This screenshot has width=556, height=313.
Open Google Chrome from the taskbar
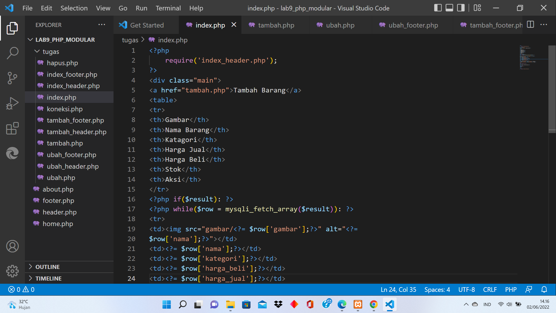[374, 304]
